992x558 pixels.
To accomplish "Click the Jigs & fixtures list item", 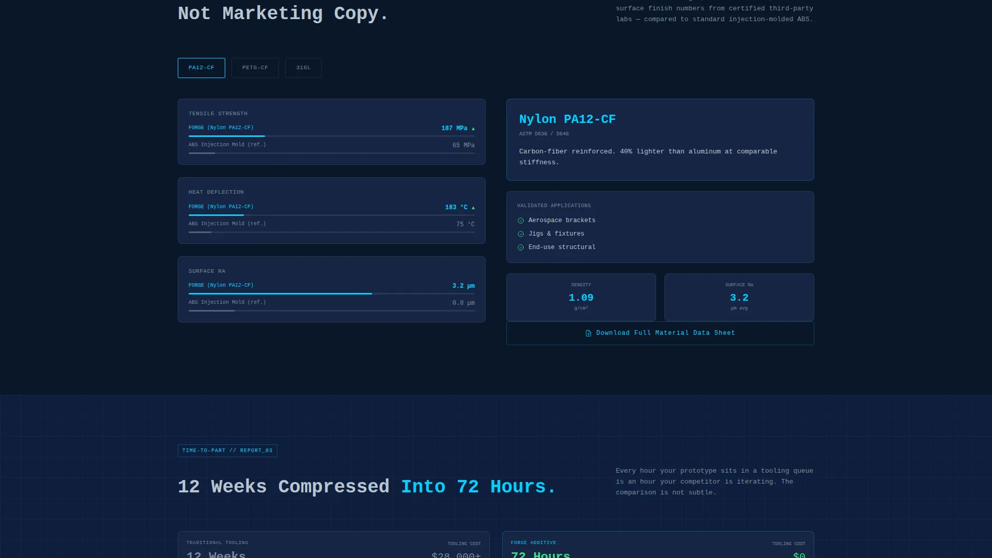I will pyautogui.click(x=551, y=234).
